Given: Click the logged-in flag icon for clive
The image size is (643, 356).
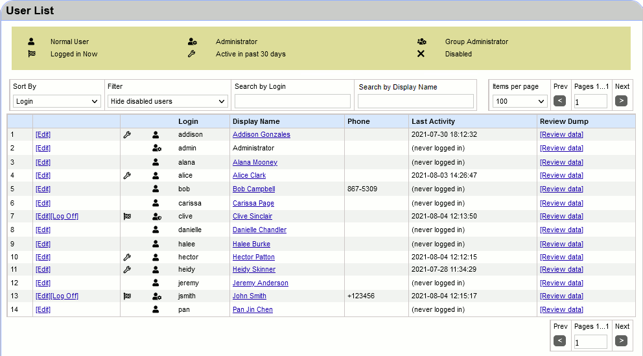Looking at the screenshot, I should (x=127, y=217).
